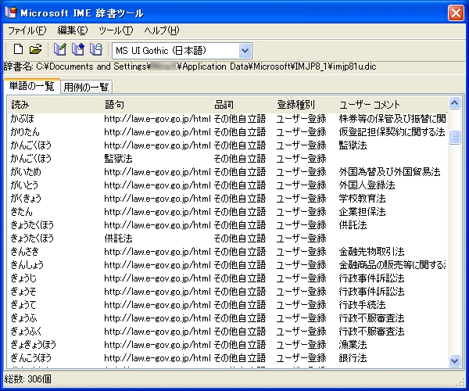Open the ヘルプ(H) menu

tap(162, 30)
